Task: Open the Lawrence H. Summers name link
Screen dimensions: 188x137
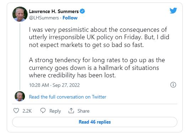Action: 54,11
